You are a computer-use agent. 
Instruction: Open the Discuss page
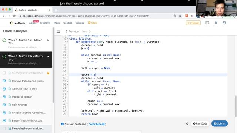[x=80, y=23]
